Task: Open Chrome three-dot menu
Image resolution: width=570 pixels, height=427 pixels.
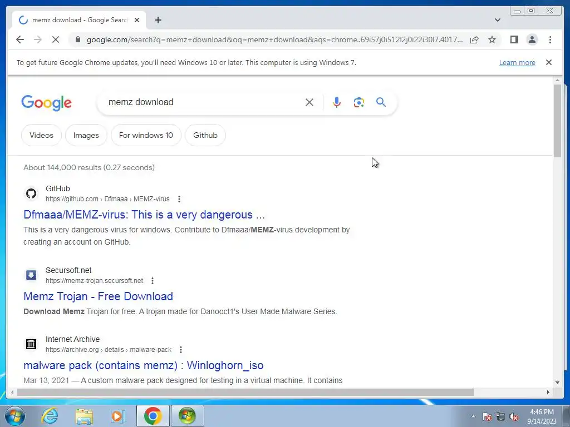Action: click(x=550, y=39)
